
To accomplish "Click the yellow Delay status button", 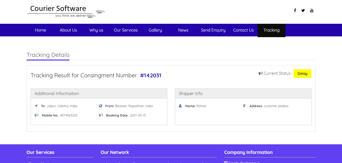I will pos(302,73).
